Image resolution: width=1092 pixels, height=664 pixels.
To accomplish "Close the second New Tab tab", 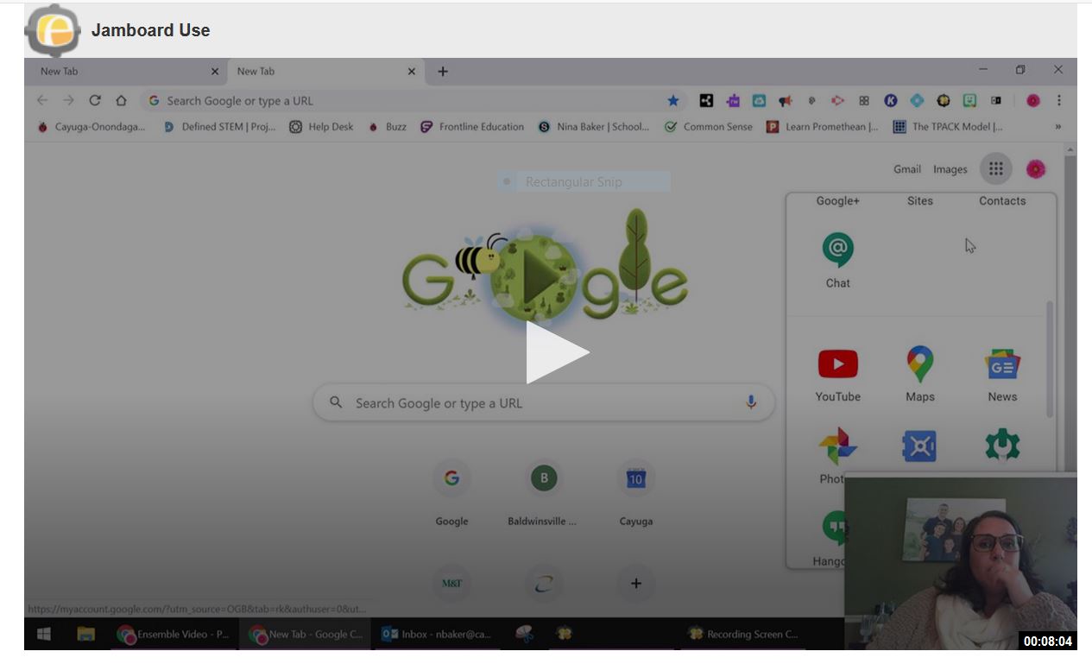I will (412, 72).
